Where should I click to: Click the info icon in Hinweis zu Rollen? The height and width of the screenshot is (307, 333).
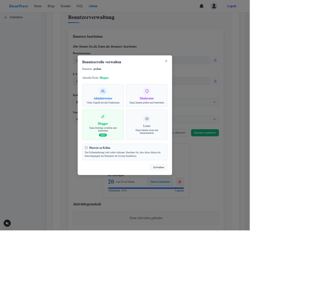86,148
